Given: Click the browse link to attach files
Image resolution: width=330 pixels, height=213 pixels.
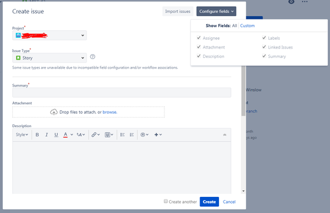Looking at the screenshot, I should click(110, 112).
